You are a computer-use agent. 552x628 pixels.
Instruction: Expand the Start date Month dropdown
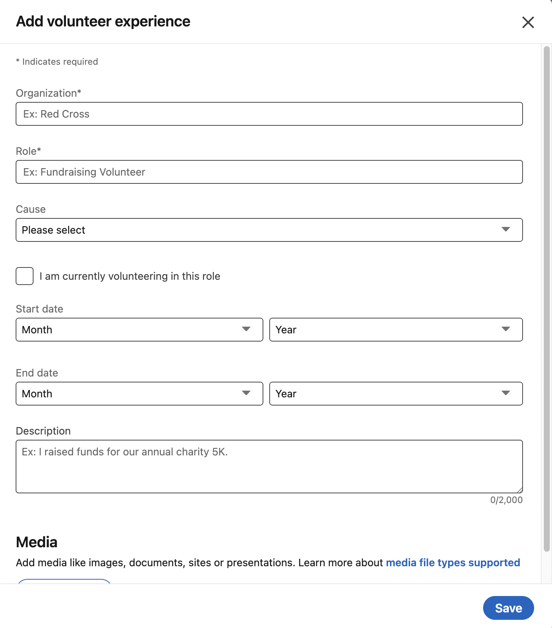(x=139, y=330)
